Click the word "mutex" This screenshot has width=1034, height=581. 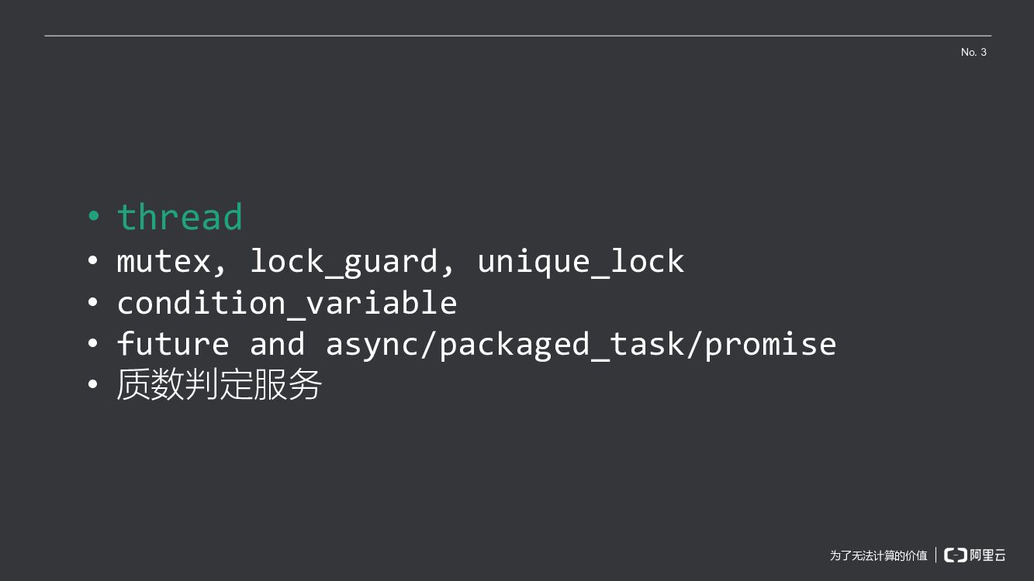(x=163, y=261)
